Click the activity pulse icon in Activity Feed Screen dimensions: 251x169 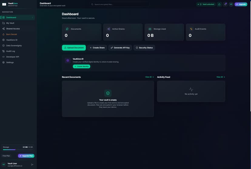click(x=191, y=89)
